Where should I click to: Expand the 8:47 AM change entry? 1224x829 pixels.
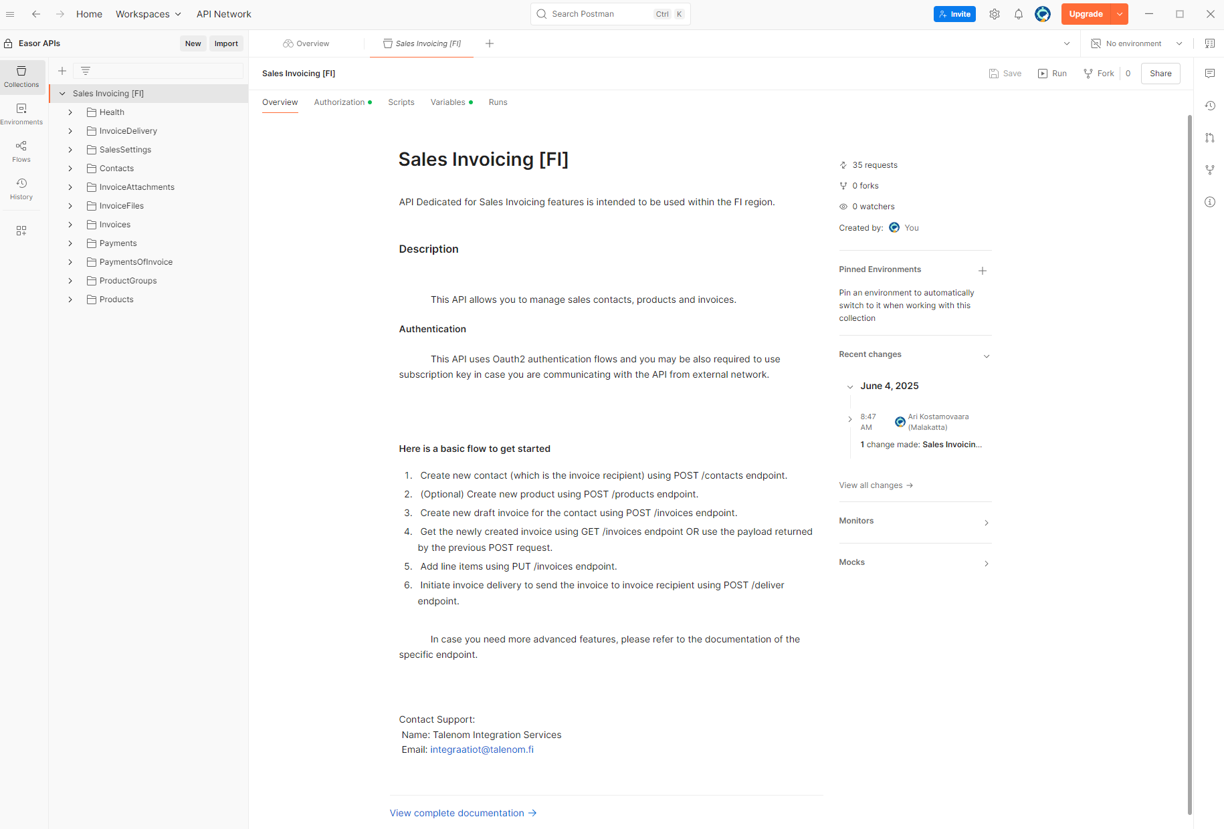pos(850,419)
